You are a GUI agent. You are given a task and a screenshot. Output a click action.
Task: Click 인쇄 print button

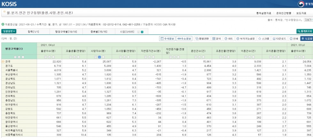tap(294, 38)
